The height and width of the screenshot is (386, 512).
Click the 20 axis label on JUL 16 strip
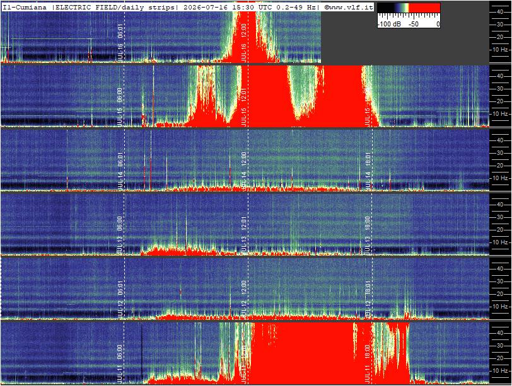pos(500,37)
